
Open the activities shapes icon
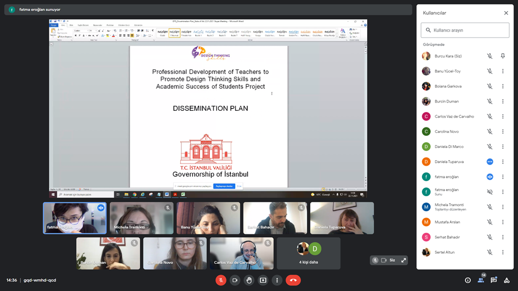(x=506, y=280)
